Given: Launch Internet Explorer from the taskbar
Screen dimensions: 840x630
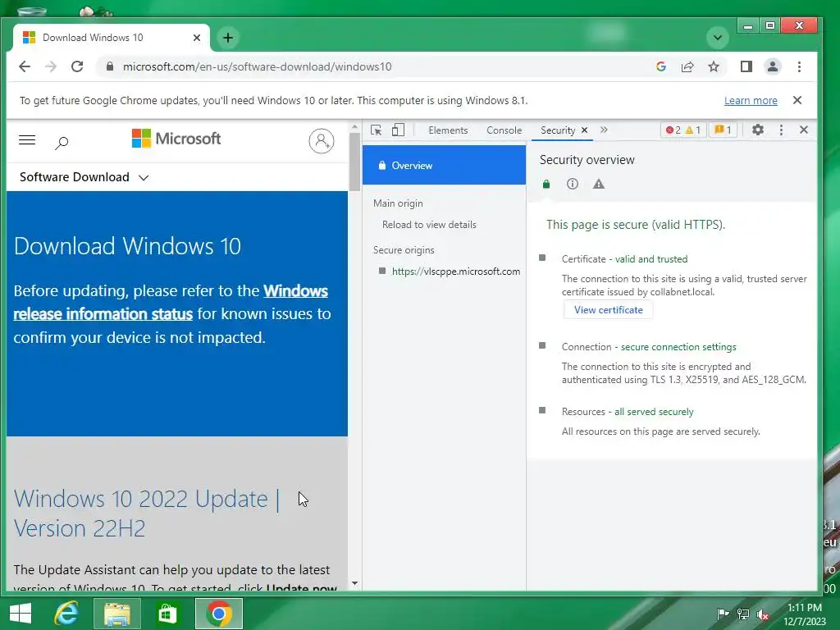Looking at the screenshot, I should coord(67,614).
